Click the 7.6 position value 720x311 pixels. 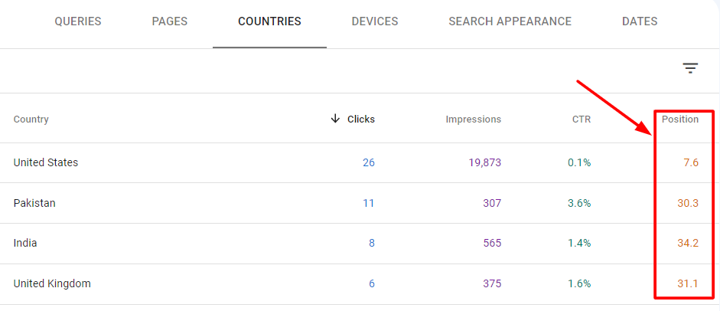(690, 162)
